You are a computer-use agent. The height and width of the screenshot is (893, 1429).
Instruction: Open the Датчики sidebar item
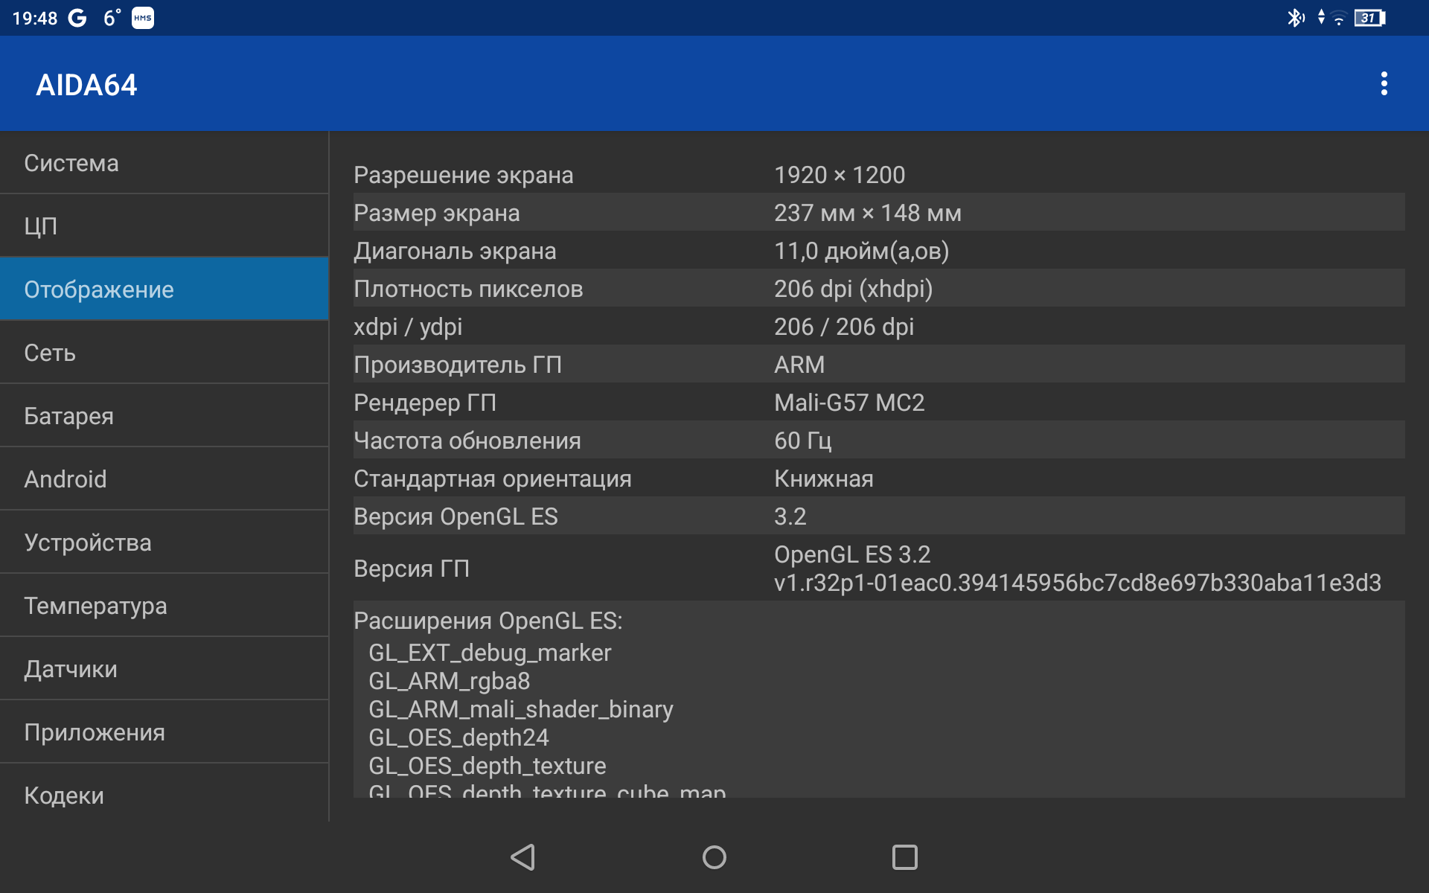tap(164, 669)
